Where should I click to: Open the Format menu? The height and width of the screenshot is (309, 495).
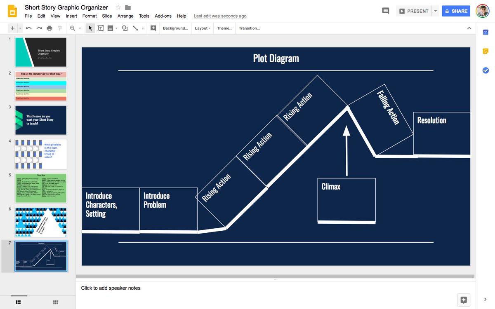pyautogui.click(x=90, y=16)
